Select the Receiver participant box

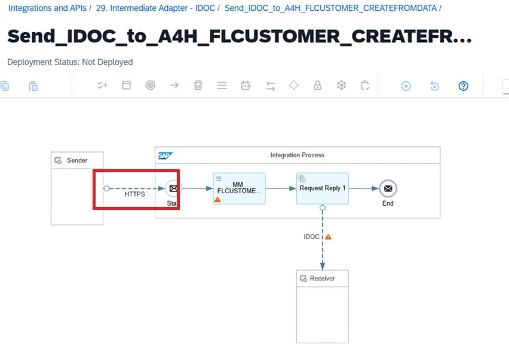tap(322, 305)
